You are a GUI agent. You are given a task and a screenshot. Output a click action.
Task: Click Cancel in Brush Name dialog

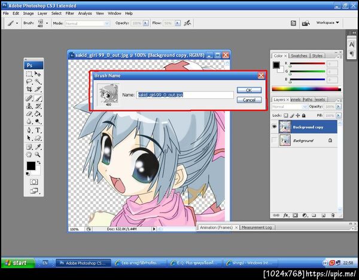(249, 100)
